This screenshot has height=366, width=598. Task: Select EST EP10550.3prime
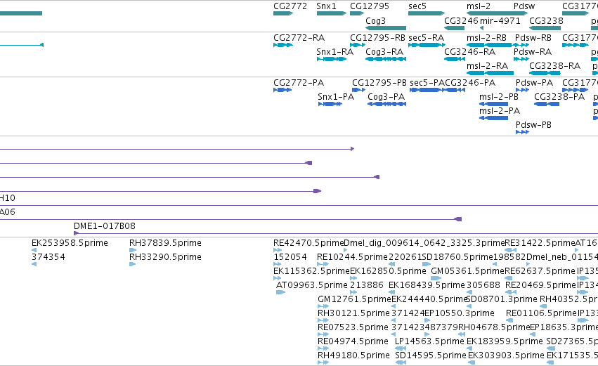(x=460, y=313)
